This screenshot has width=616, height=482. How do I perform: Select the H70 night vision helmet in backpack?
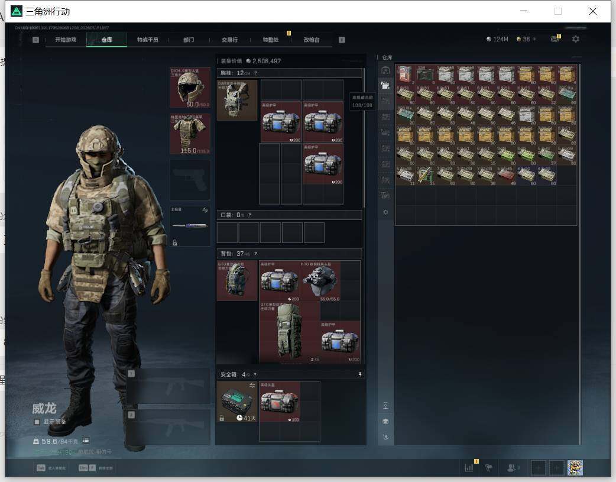(320, 281)
